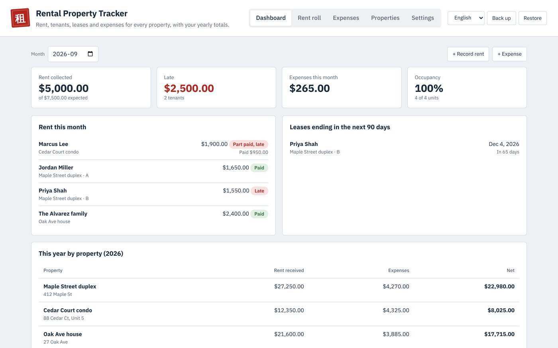Switch to the Dashboard tab
The width and height of the screenshot is (558, 348).
[x=271, y=18]
